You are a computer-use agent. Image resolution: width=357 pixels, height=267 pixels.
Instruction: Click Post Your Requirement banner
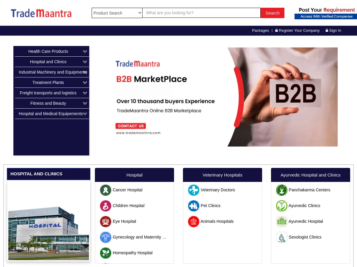pyautogui.click(x=326, y=13)
